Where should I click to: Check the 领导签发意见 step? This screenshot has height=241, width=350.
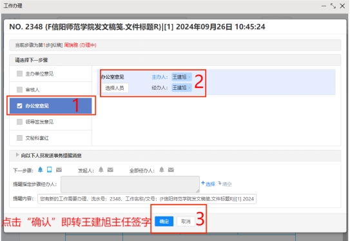click(19, 121)
